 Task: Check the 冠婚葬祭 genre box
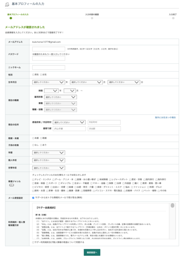[82, 191]
